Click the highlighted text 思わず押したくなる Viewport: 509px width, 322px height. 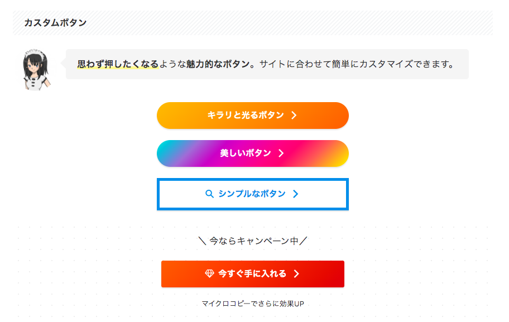pyautogui.click(x=118, y=64)
